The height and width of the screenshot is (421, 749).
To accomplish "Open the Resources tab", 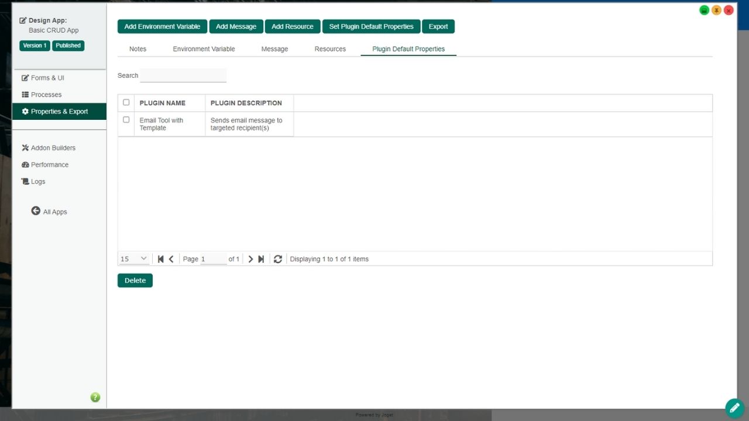I will (330, 49).
